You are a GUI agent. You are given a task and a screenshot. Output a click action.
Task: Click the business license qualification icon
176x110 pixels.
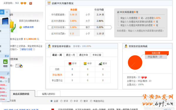pyautogui.click(x=19, y=66)
